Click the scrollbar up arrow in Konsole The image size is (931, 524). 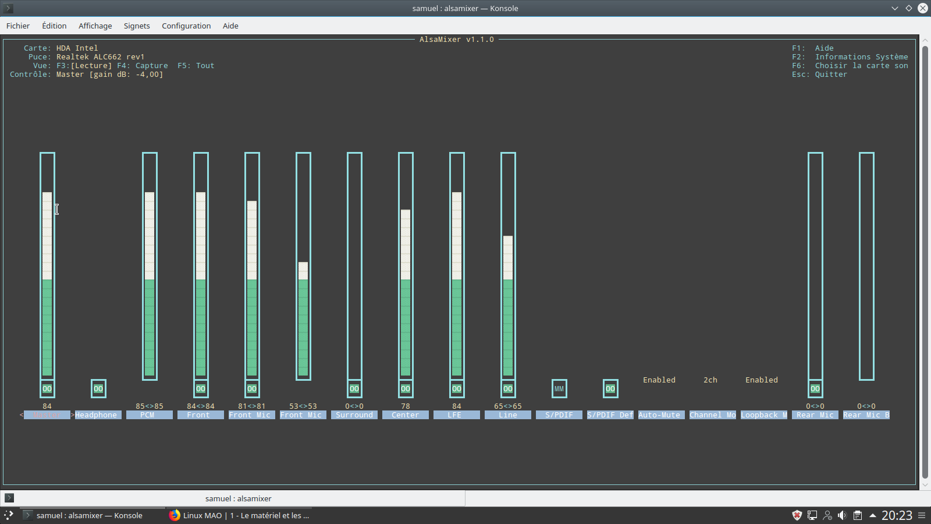click(x=925, y=40)
